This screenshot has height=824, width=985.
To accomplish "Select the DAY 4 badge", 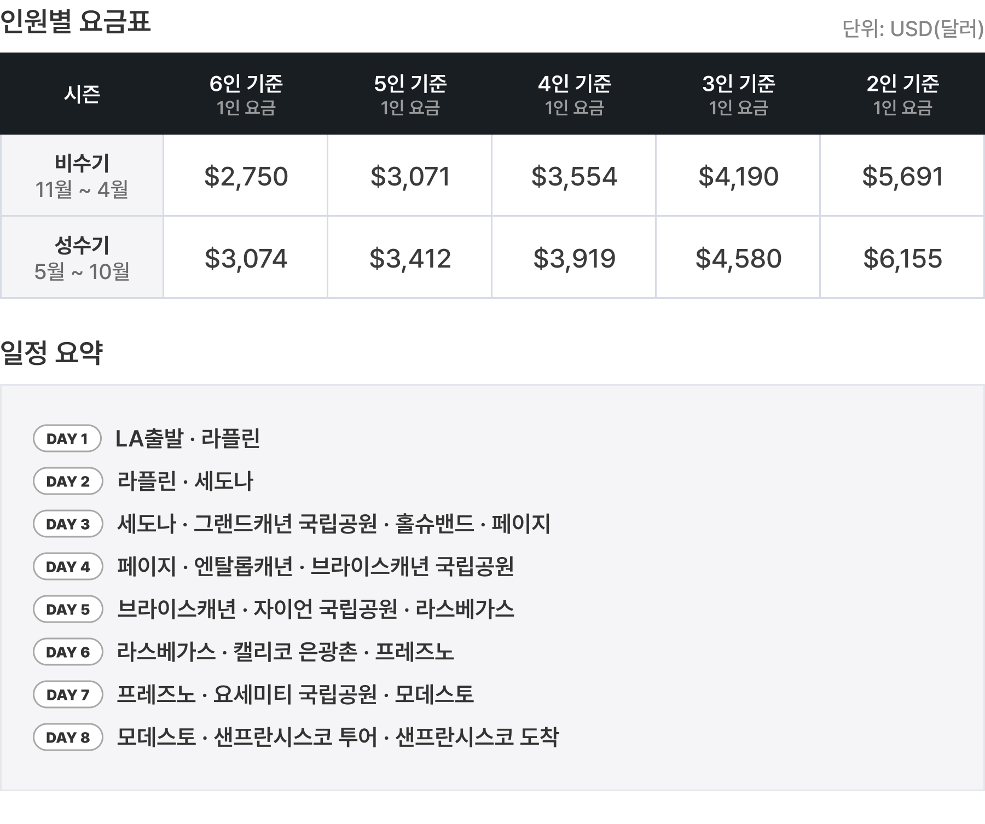I will (68, 567).
